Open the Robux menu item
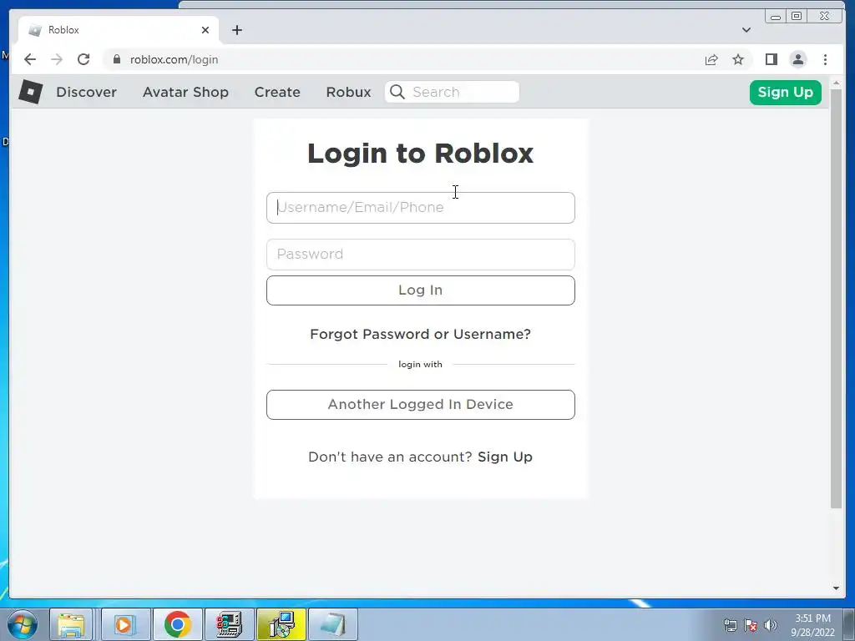 (x=348, y=92)
